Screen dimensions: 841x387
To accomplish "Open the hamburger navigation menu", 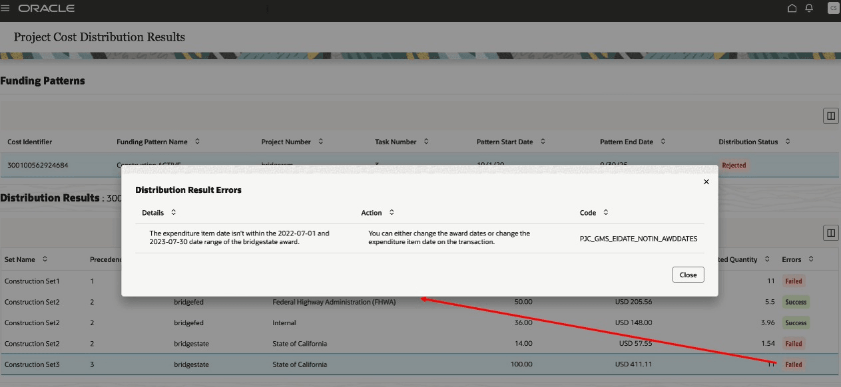I will pos(5,9).
